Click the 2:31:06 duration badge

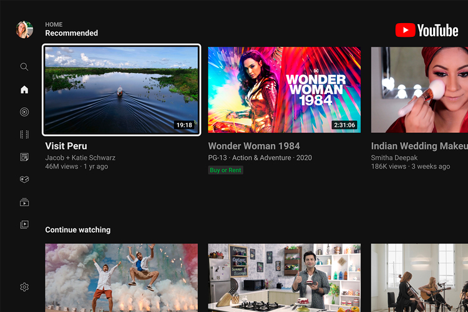point(344,125)
